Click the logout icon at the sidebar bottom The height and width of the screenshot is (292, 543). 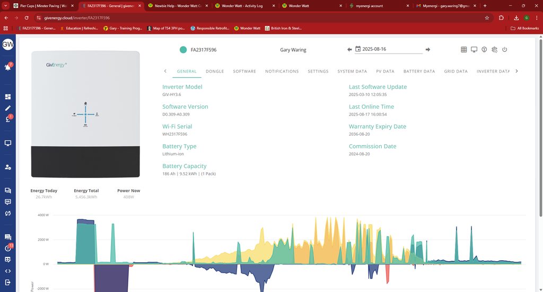click(x=8, y=282)
